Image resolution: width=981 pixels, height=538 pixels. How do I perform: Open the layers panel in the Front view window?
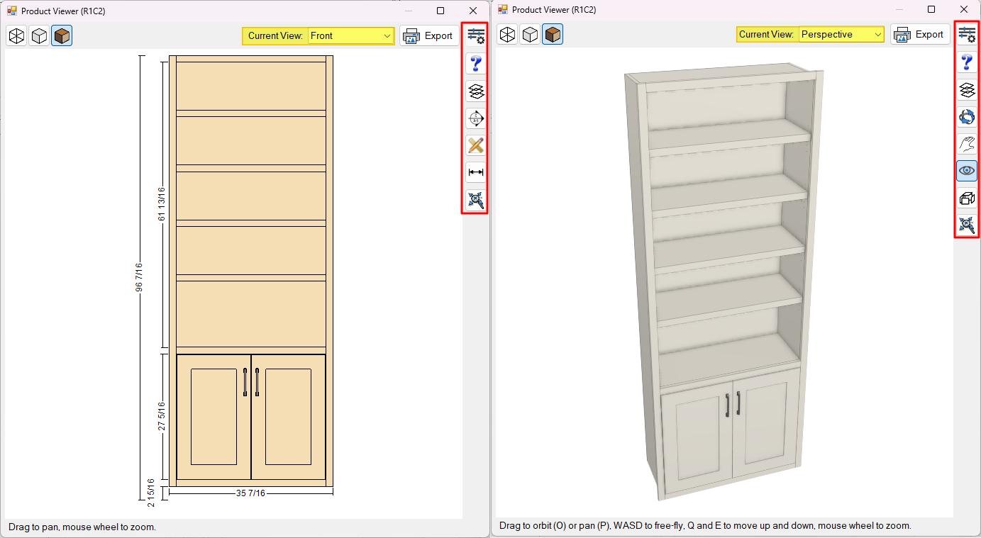point(475,91)
